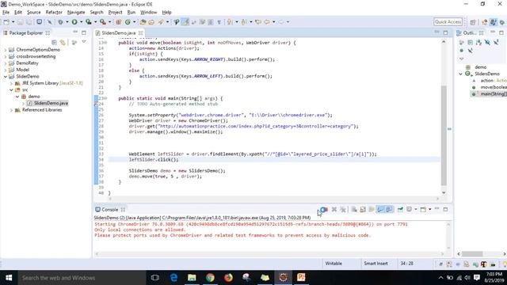507x285 pixels.
Task: Run the program with green Run button
Action: click(x=74, y=22)
